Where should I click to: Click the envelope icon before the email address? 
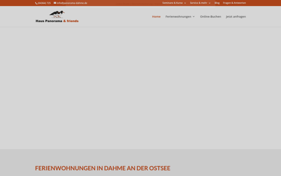click(x=55, y=3)
